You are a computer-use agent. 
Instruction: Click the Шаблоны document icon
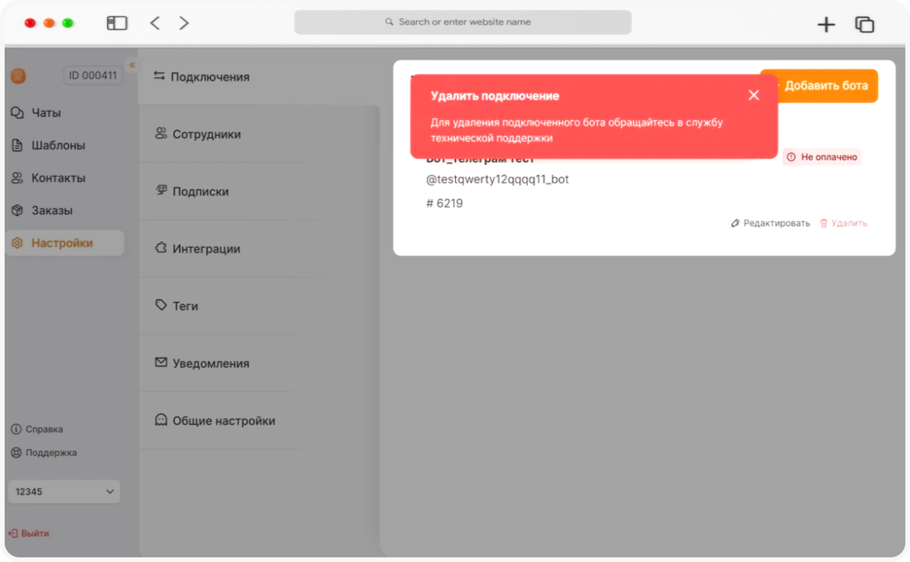click(17, 146)
